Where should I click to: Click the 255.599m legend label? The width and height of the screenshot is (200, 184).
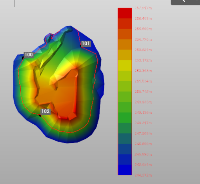point(143,29)
